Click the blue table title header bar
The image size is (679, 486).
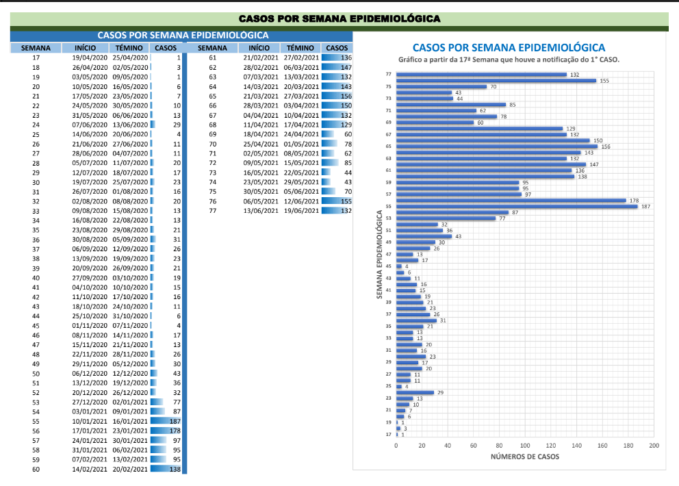182,36
